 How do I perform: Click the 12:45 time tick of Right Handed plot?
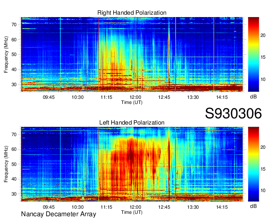164,97
